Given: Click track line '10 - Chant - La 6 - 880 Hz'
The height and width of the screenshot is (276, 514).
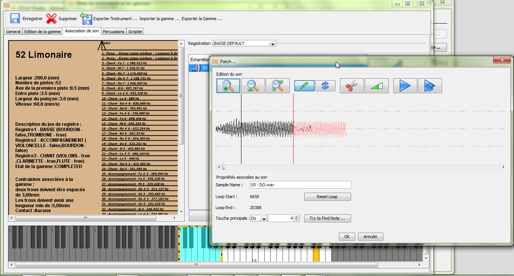Looking at the screenshot, I should 120,98.
